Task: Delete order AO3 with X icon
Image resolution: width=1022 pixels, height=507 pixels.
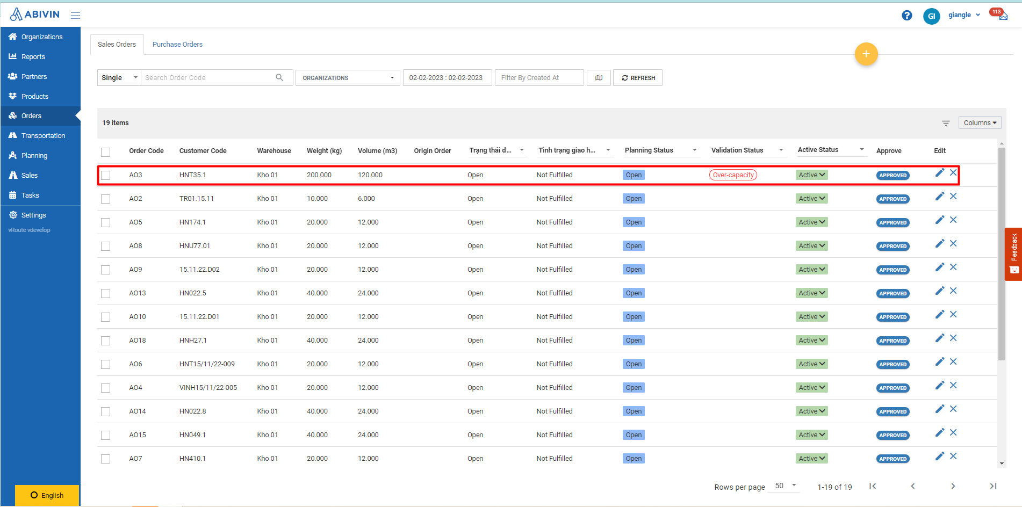Action: pyautogui.click(x=953, y=172)
